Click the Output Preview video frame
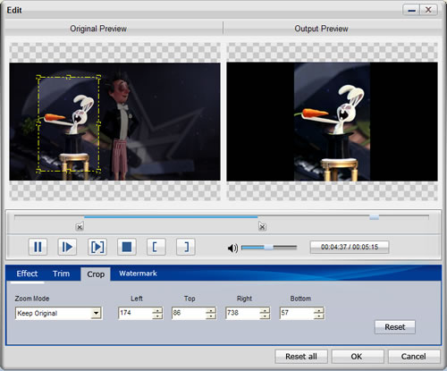 click(332, 122)
